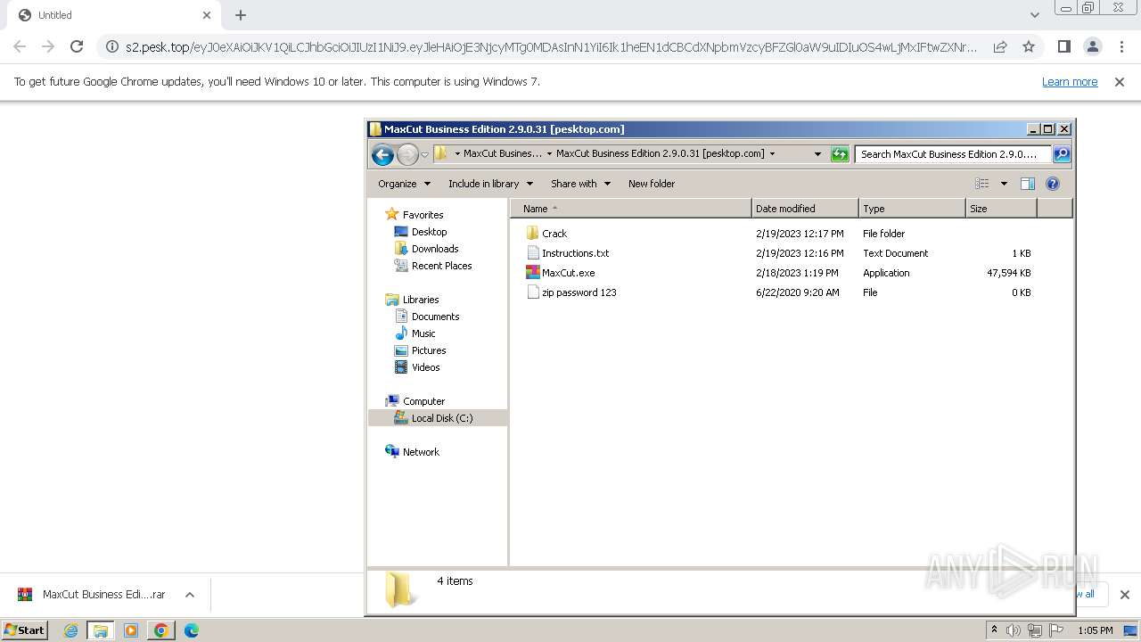Click the green refresh button in address bar
Screen dimensions: 1141x642
[840, 154]
